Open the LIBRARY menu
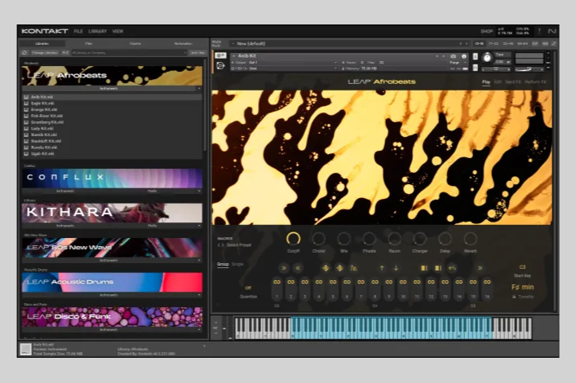 point(98,31)
